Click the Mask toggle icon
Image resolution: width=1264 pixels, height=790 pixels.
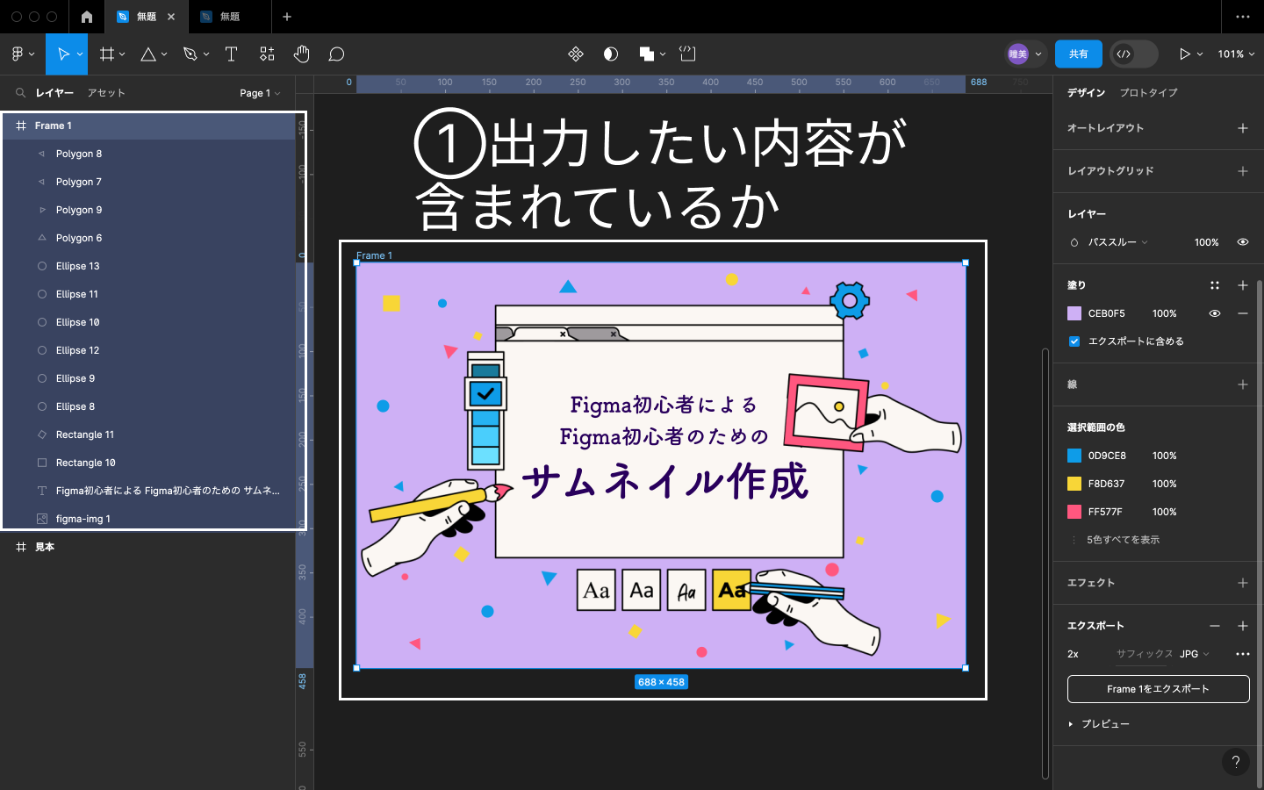click(x=611, y=54)
